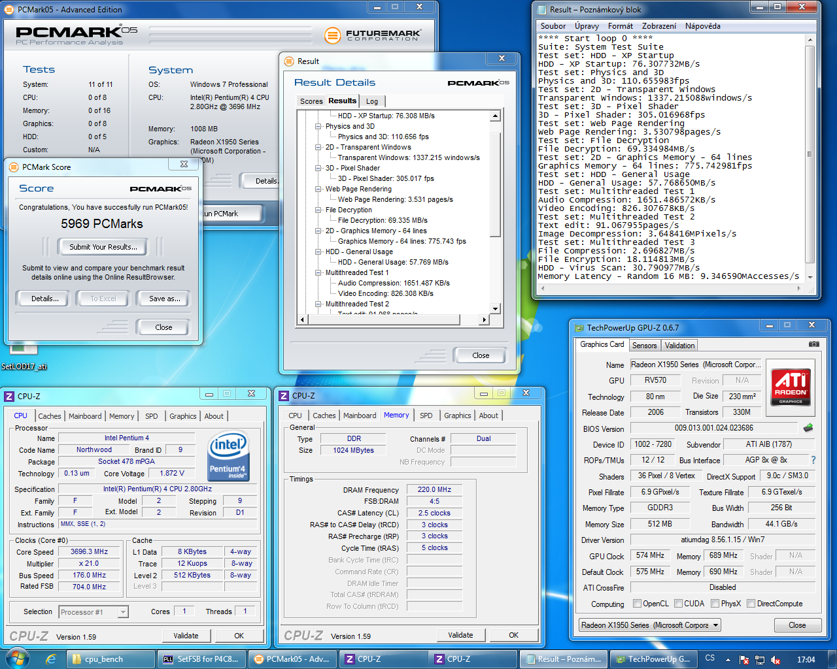The width and height of the screenshot is (837, 669).
Task: Open the Windows Start menu
Action: pos(17,659)
